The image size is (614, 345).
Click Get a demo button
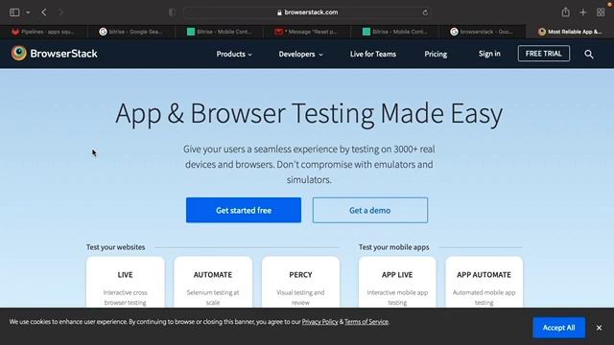(370, 210)
